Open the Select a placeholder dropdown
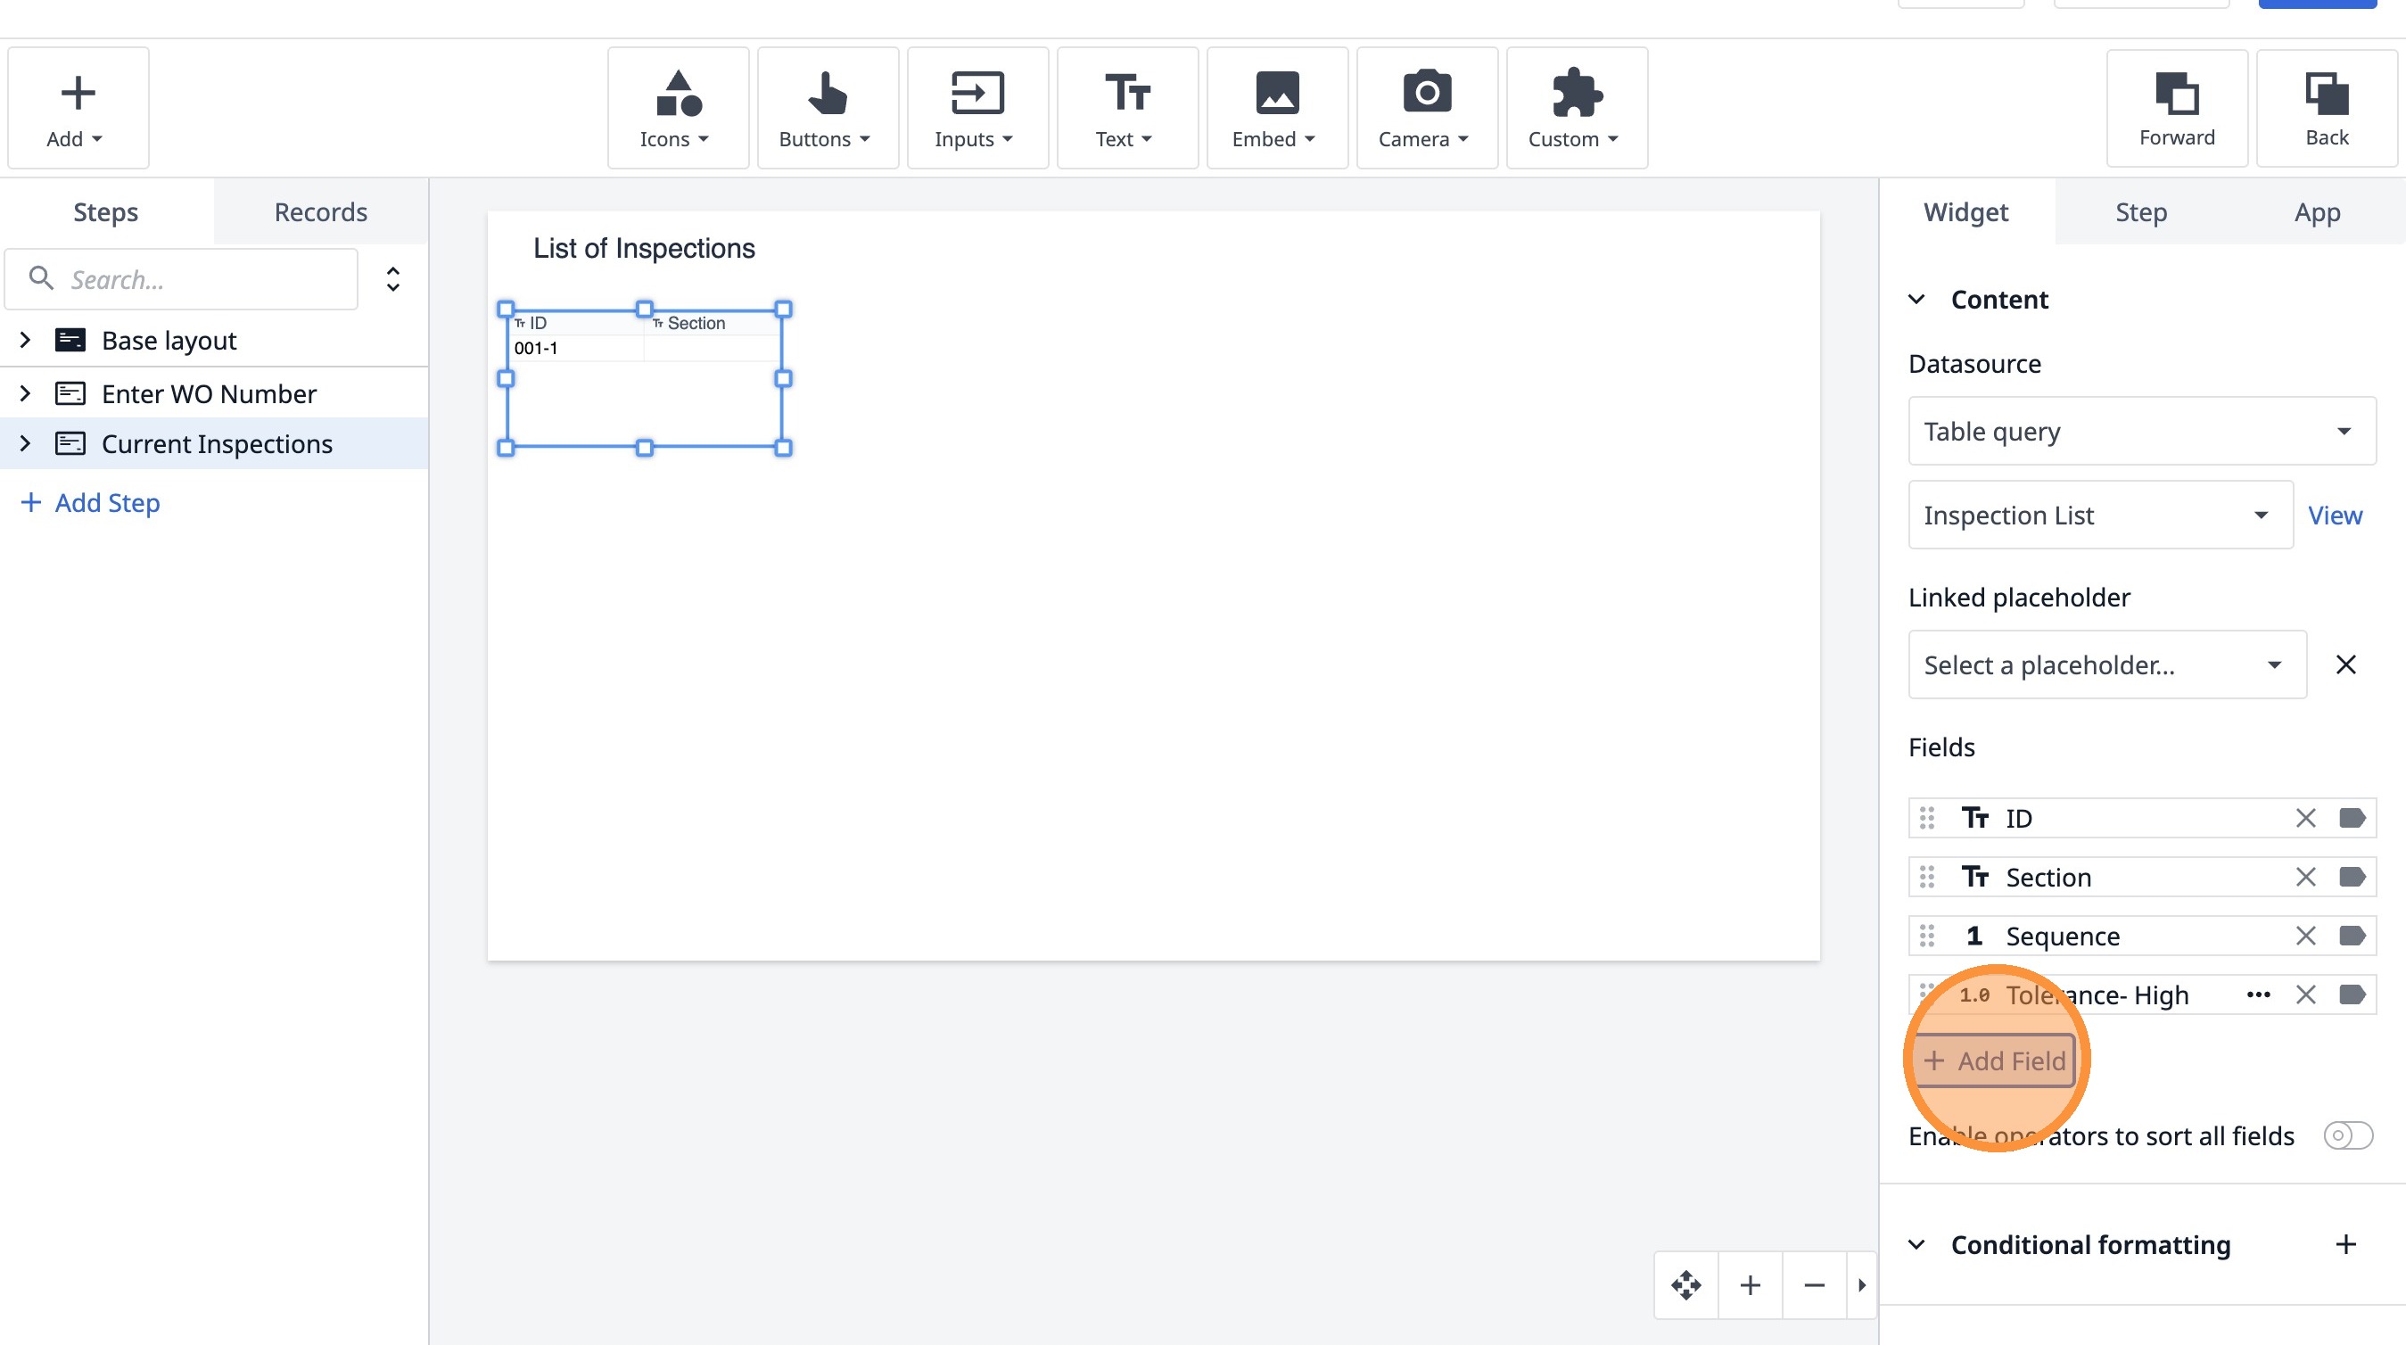2406x1345 pixels. [x=2106, y=665]
